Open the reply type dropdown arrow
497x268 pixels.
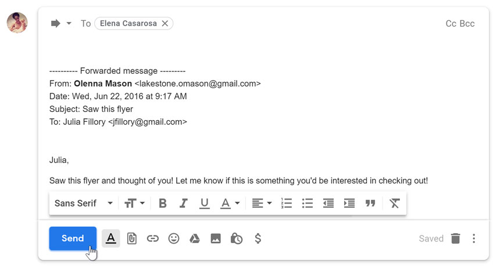69,23
